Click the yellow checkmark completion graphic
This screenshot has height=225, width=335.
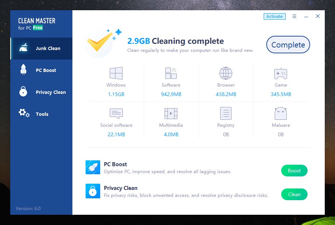(99, 43)
